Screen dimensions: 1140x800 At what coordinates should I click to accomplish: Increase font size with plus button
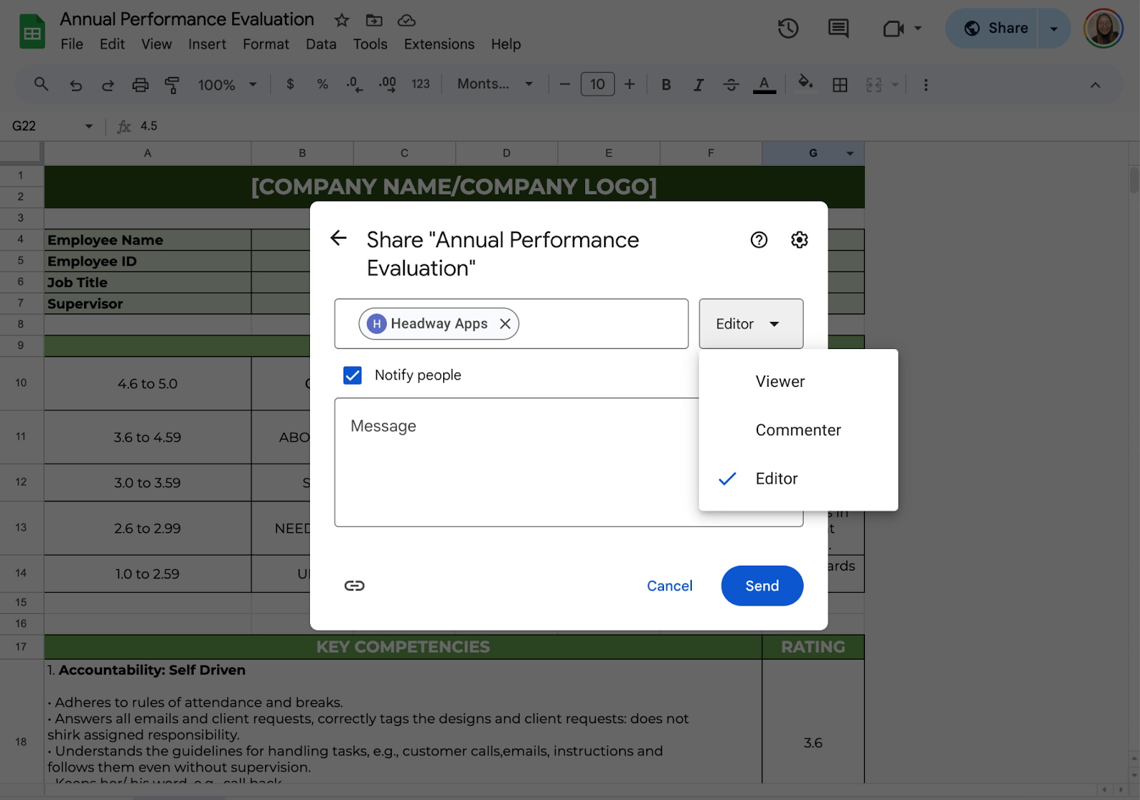tap(629, 85)
